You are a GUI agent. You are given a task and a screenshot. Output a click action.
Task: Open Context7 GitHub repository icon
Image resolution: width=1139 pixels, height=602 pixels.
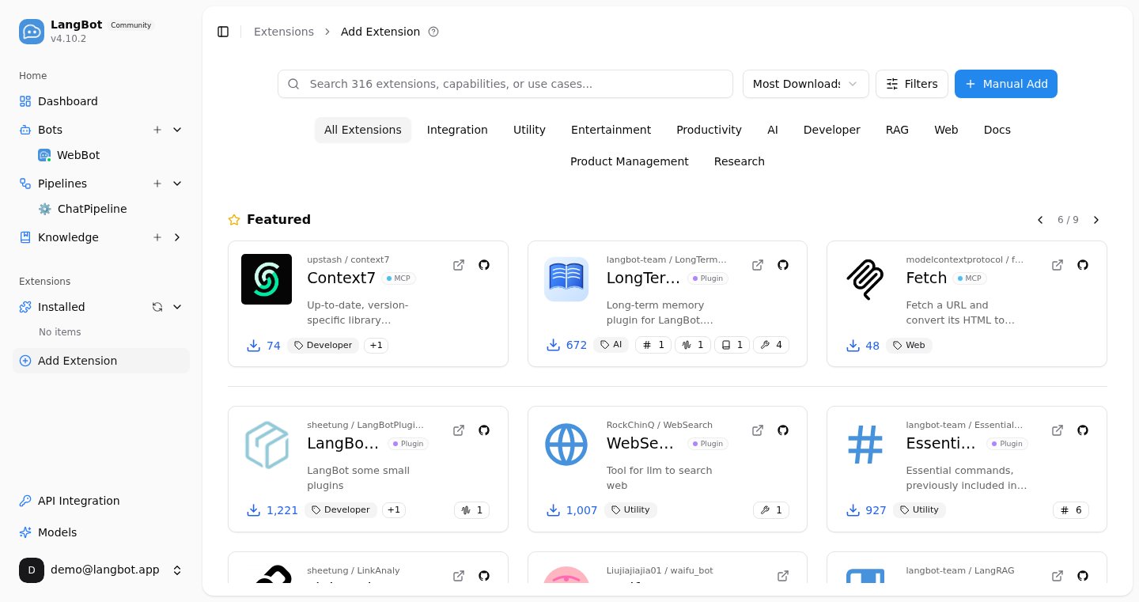(x=484, y=265)
